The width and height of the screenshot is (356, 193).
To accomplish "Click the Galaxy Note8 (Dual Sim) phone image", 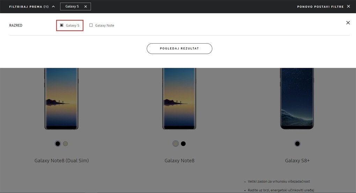I will click(61, 99).
